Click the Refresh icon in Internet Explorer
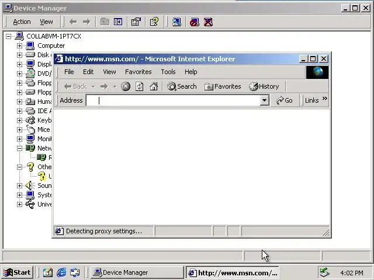This screenshot has width=374, height=280. coord(140,86)
